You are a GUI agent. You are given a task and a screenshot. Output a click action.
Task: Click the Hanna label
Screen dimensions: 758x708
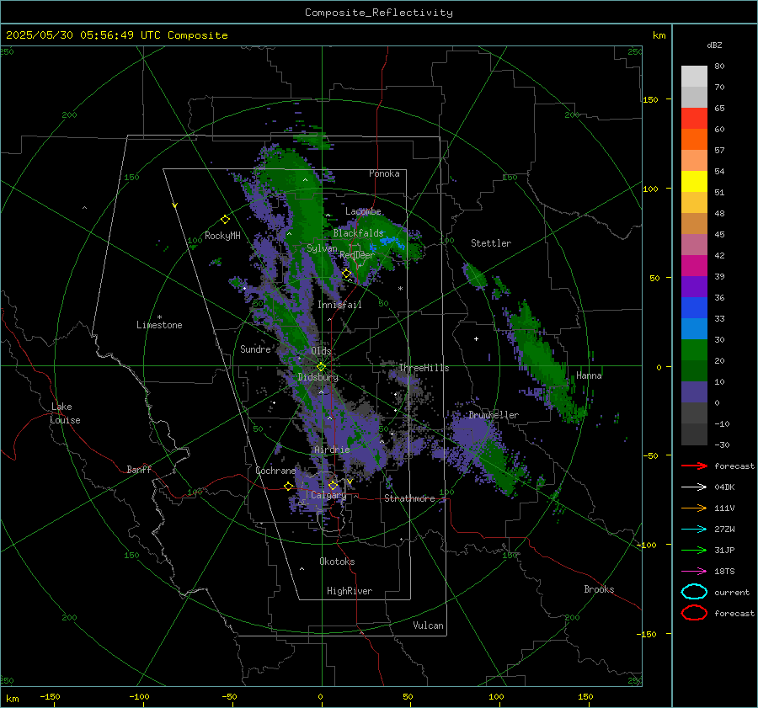[x=589, y=375]
